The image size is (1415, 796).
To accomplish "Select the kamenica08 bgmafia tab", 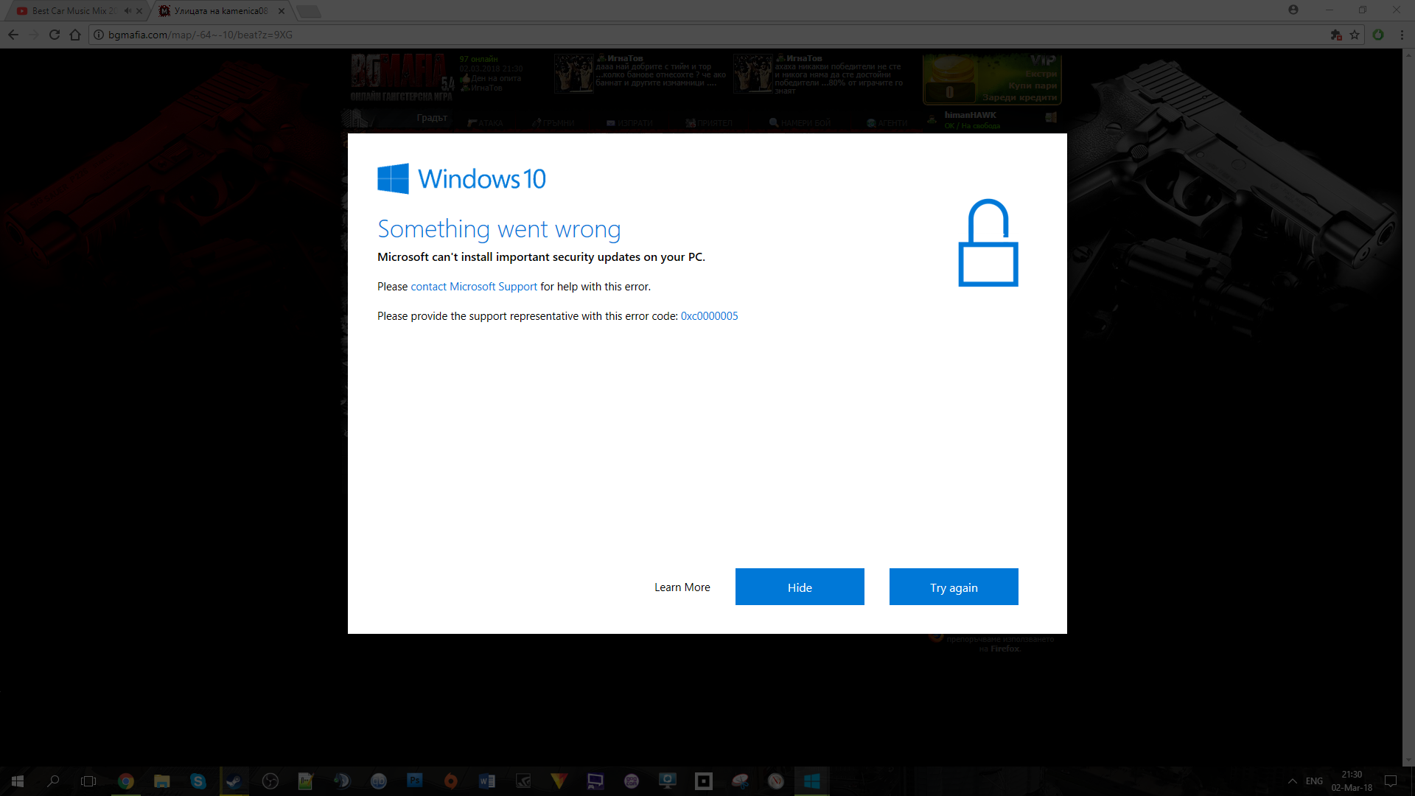I will (x=220, y=11).
